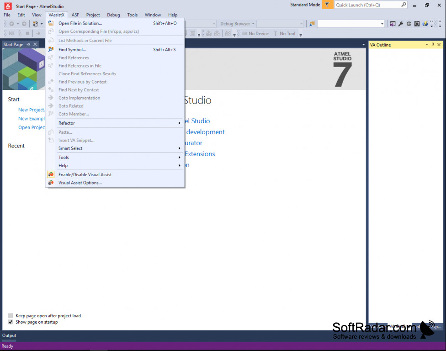Click the lightning bolt toolbar icon
Screen dimensions: 446x351
coord(425,24)
